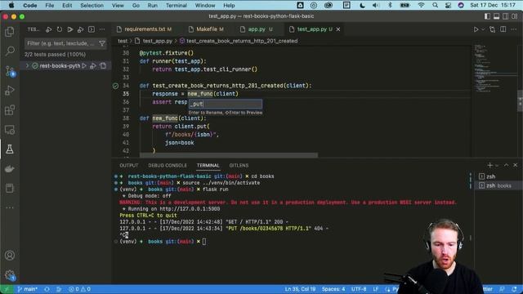Image resolution: width=523 pixels, height=294 pixels.
Task: Open the Remote Explorer view
Action: click(10, 130)
